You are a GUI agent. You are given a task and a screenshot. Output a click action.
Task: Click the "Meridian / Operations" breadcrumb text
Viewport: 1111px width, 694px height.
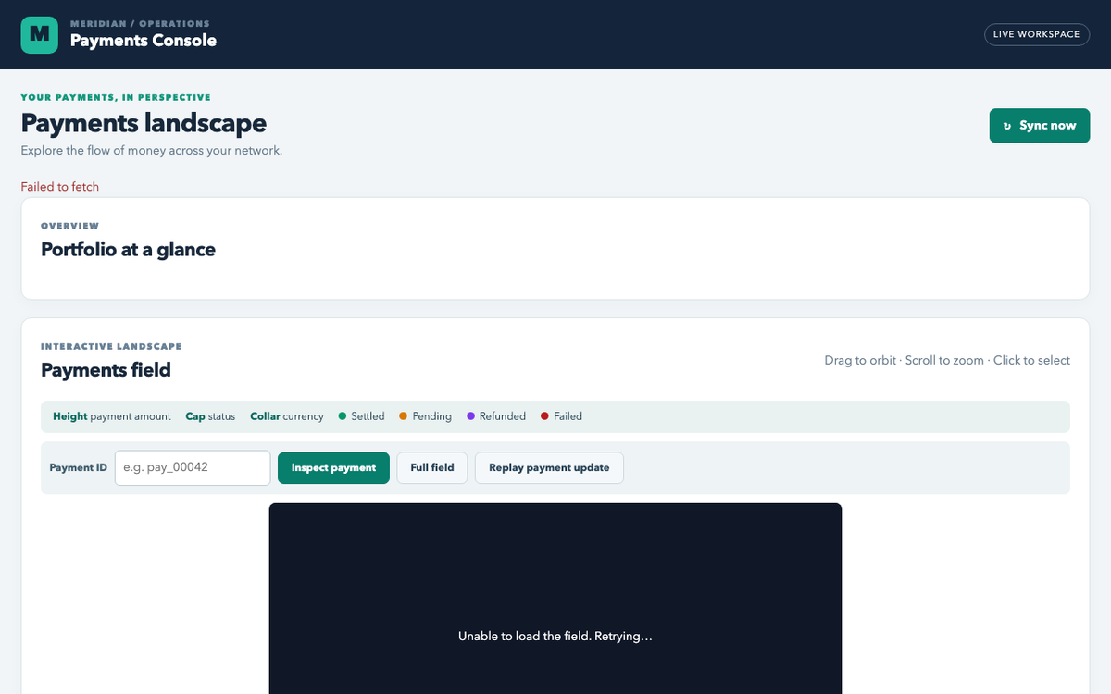click(x=140, y=23)
